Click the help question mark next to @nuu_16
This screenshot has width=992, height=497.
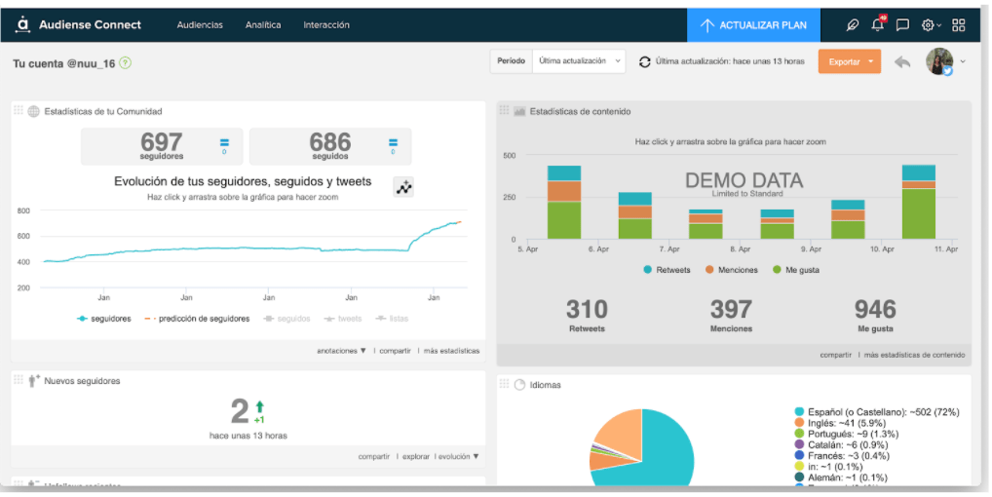pos(126,62)
